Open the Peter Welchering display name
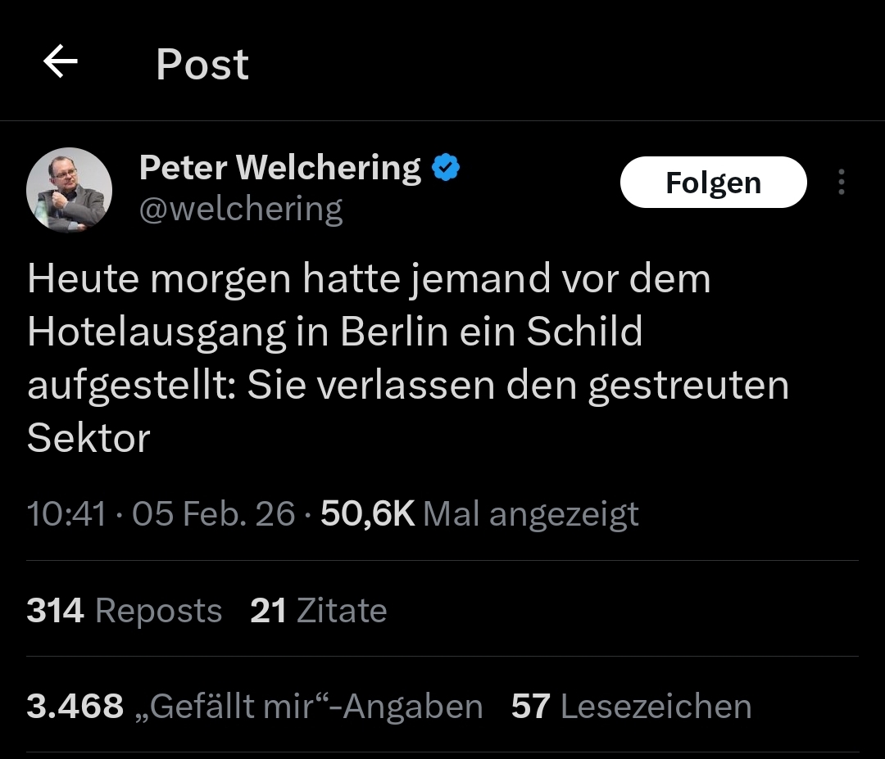The image size is (885, 759). [x=279, y=168]
